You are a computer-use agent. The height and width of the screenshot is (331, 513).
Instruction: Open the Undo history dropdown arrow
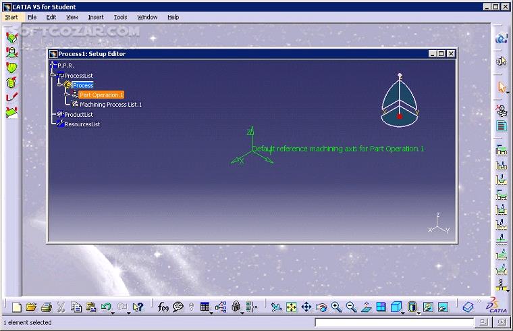113,313
